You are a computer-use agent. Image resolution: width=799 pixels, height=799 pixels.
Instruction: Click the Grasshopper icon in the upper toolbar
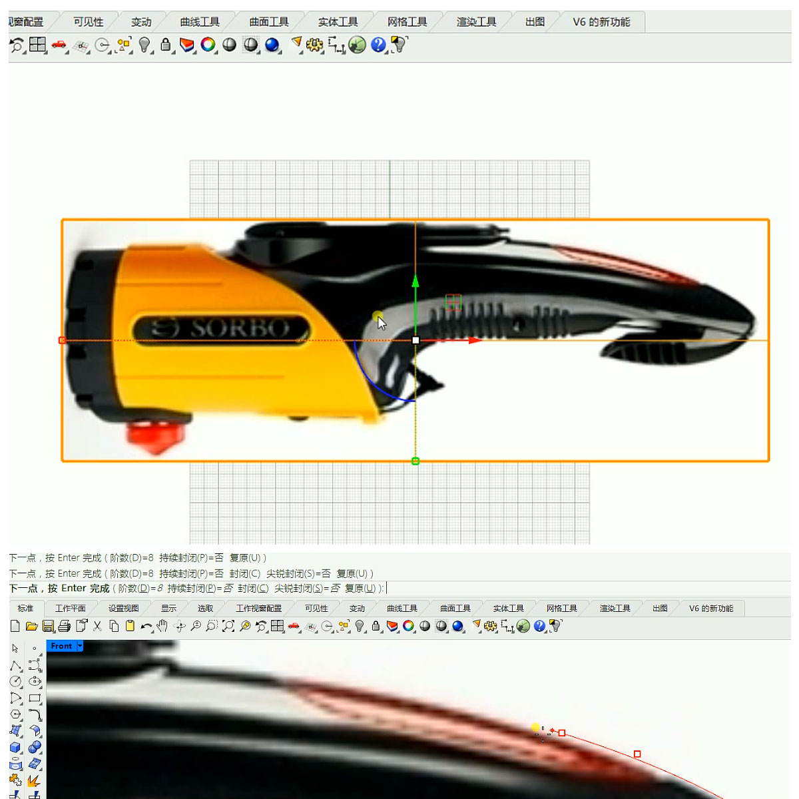358,45
